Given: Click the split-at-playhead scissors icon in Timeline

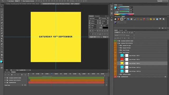Looking at the screenshot, I should point(22,75).
